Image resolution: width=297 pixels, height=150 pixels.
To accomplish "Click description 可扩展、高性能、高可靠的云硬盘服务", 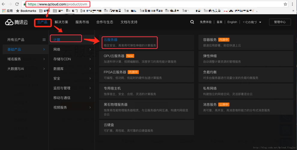I will click(129, 130).
